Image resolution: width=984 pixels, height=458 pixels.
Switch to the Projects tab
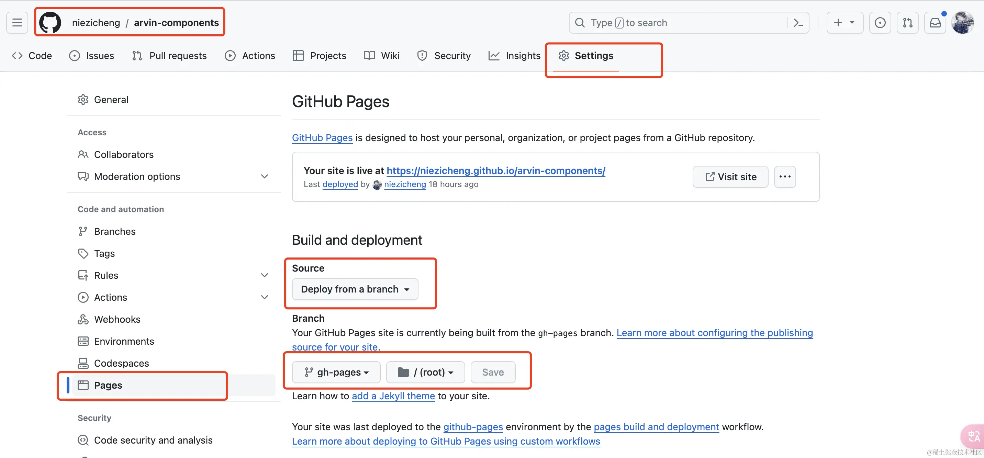coord(319,56)
